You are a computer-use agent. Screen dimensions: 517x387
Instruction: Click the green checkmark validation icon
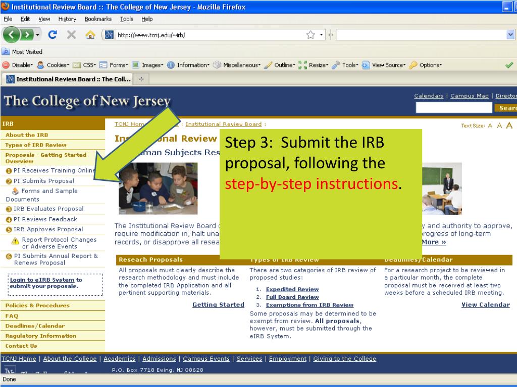coord(509,65)
